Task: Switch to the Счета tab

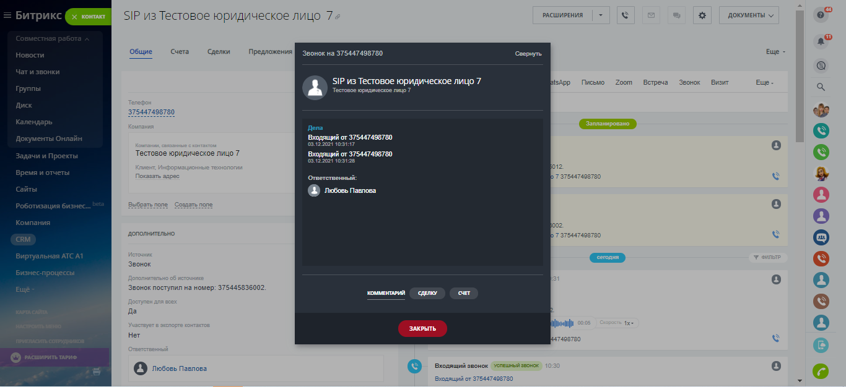Action: click(x=180, y=52)
